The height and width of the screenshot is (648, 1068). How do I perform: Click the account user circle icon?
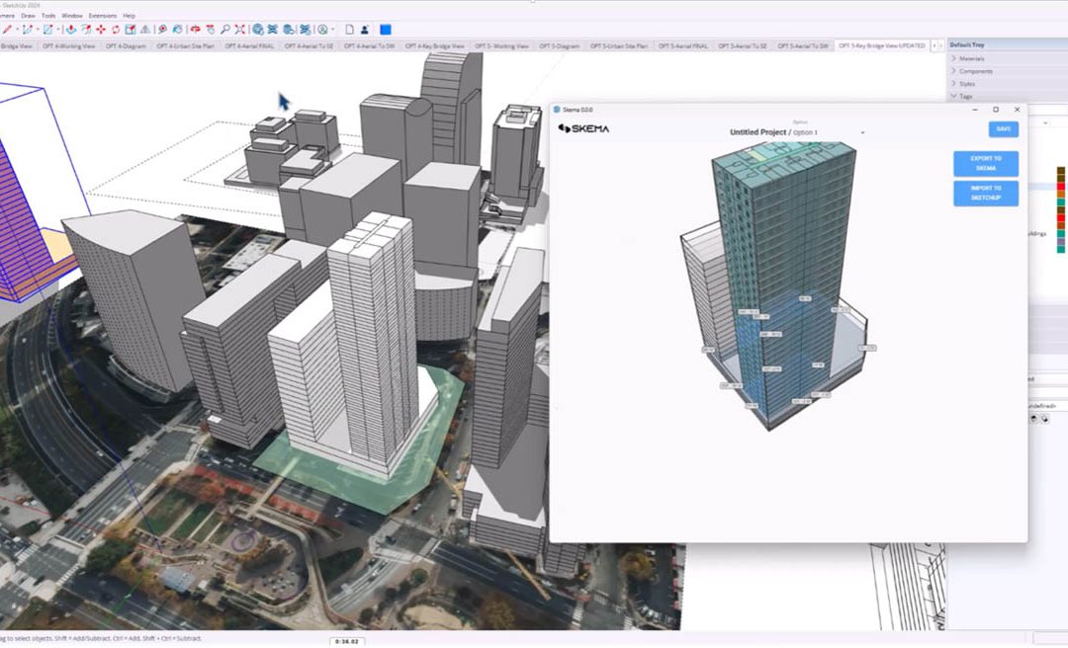(x=322, y=30)
